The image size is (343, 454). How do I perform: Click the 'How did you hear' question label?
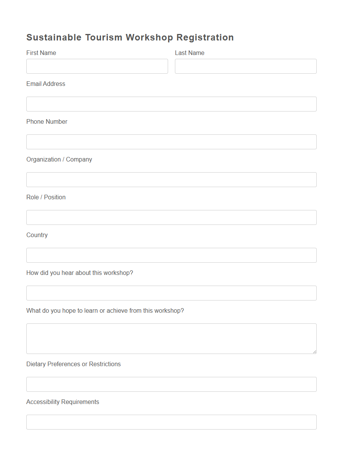tap(80, 273)
